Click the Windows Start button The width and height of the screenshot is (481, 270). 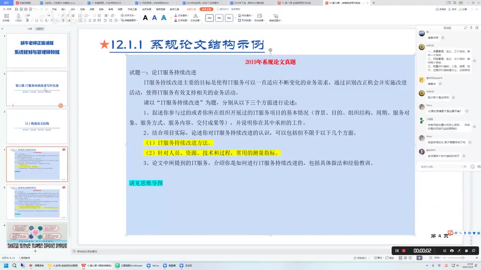point(5,265)
